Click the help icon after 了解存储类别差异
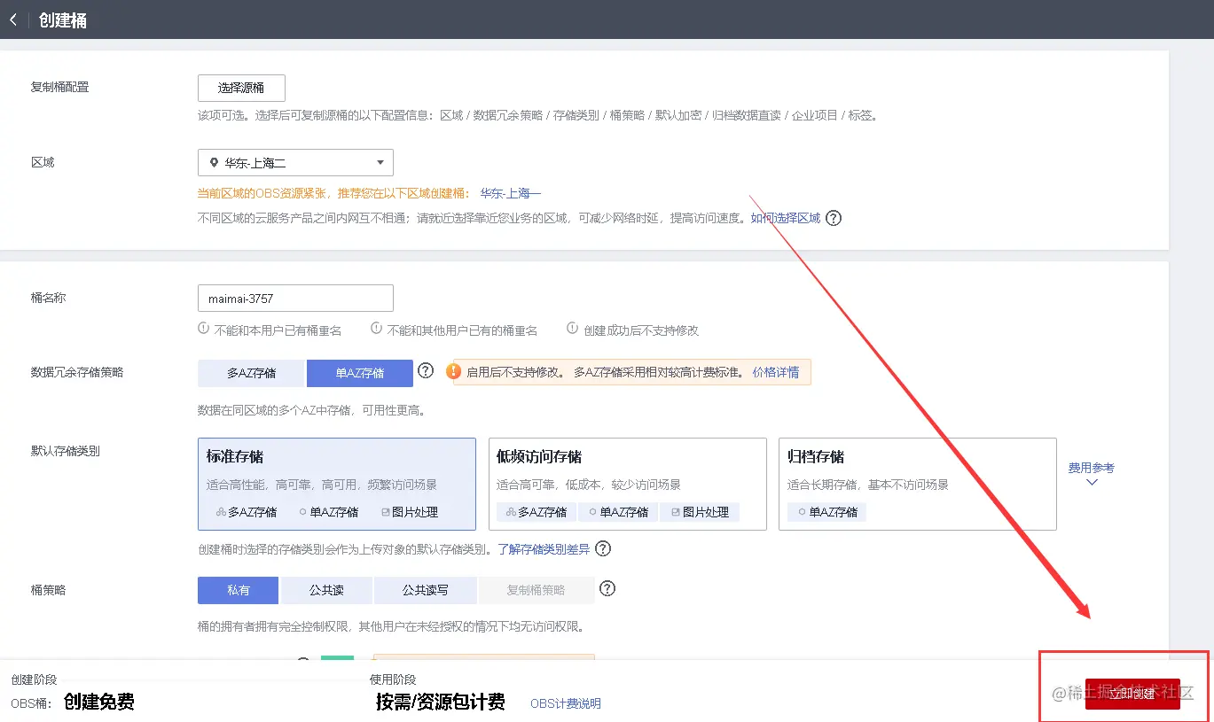 (x=603, y=548)
